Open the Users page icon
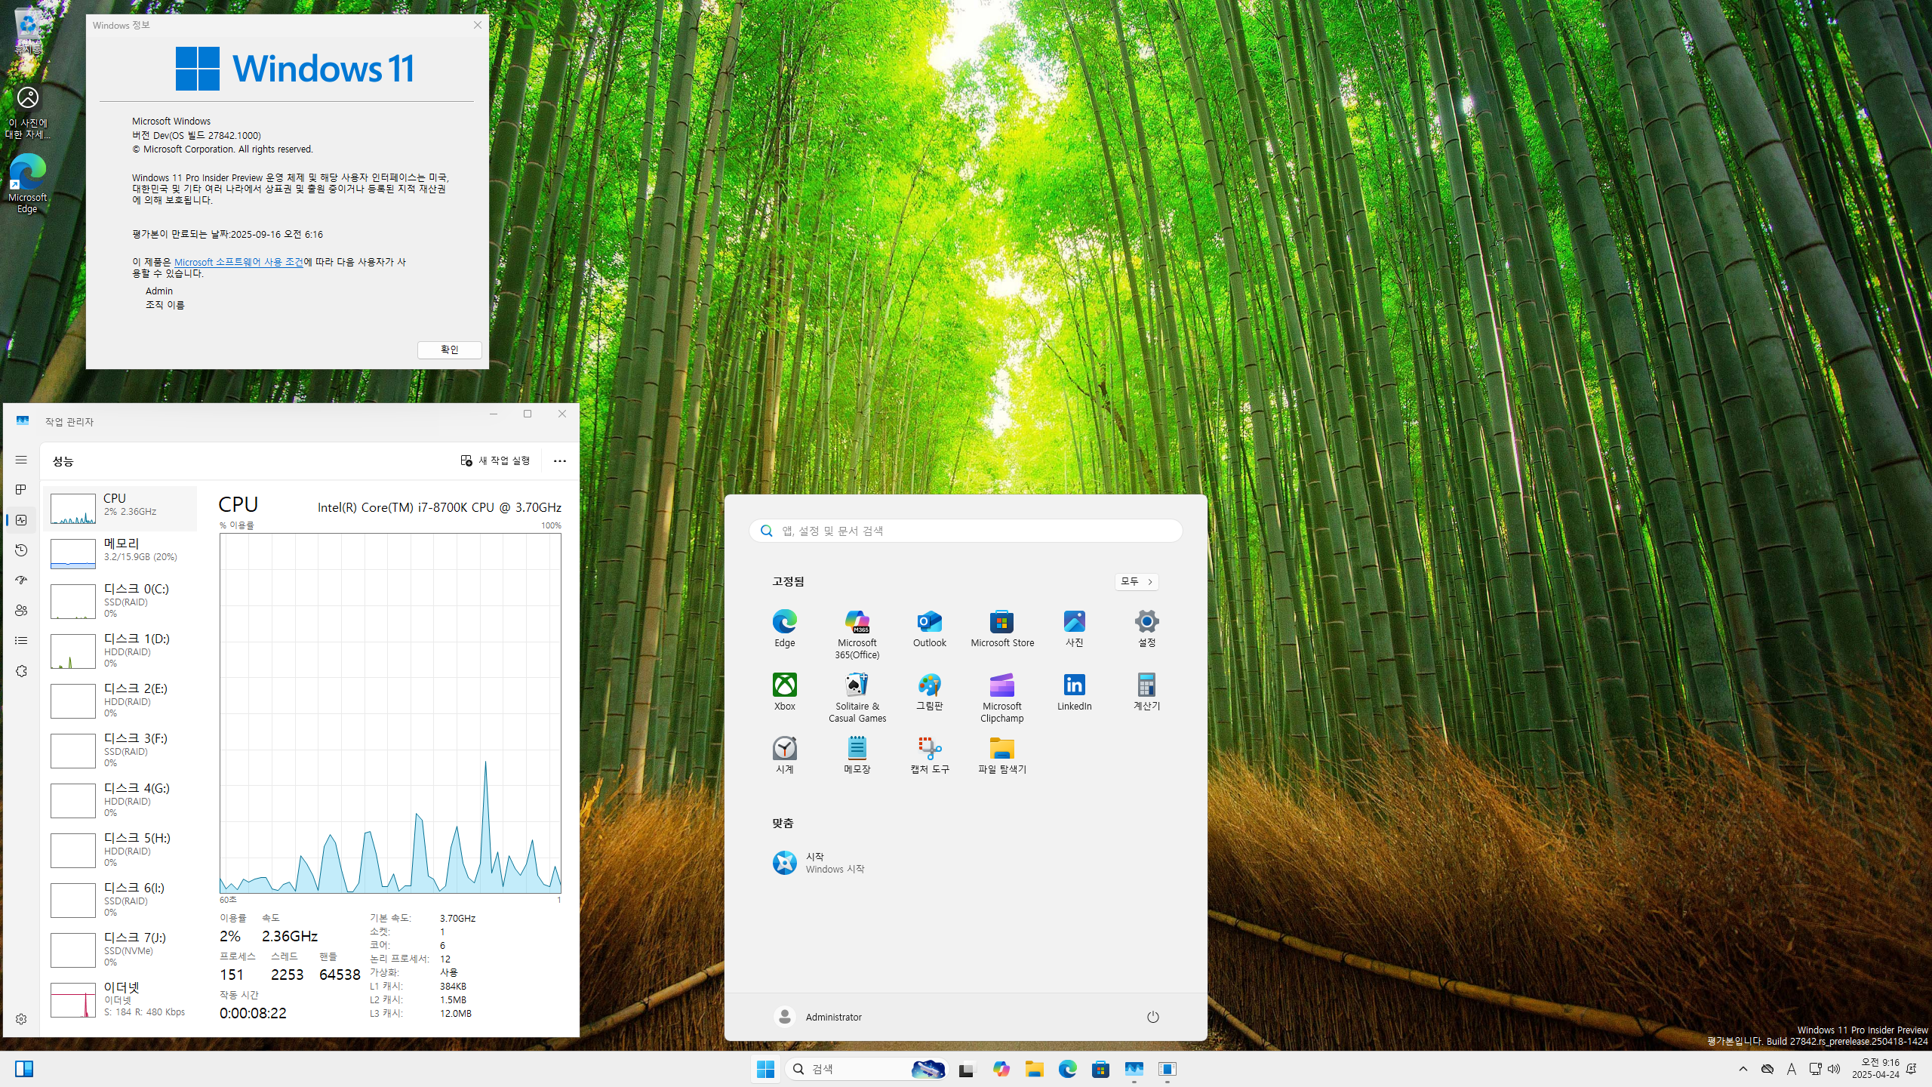 tap(21, 611)
